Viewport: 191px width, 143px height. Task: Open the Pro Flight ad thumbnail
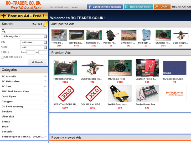[146, 35]
